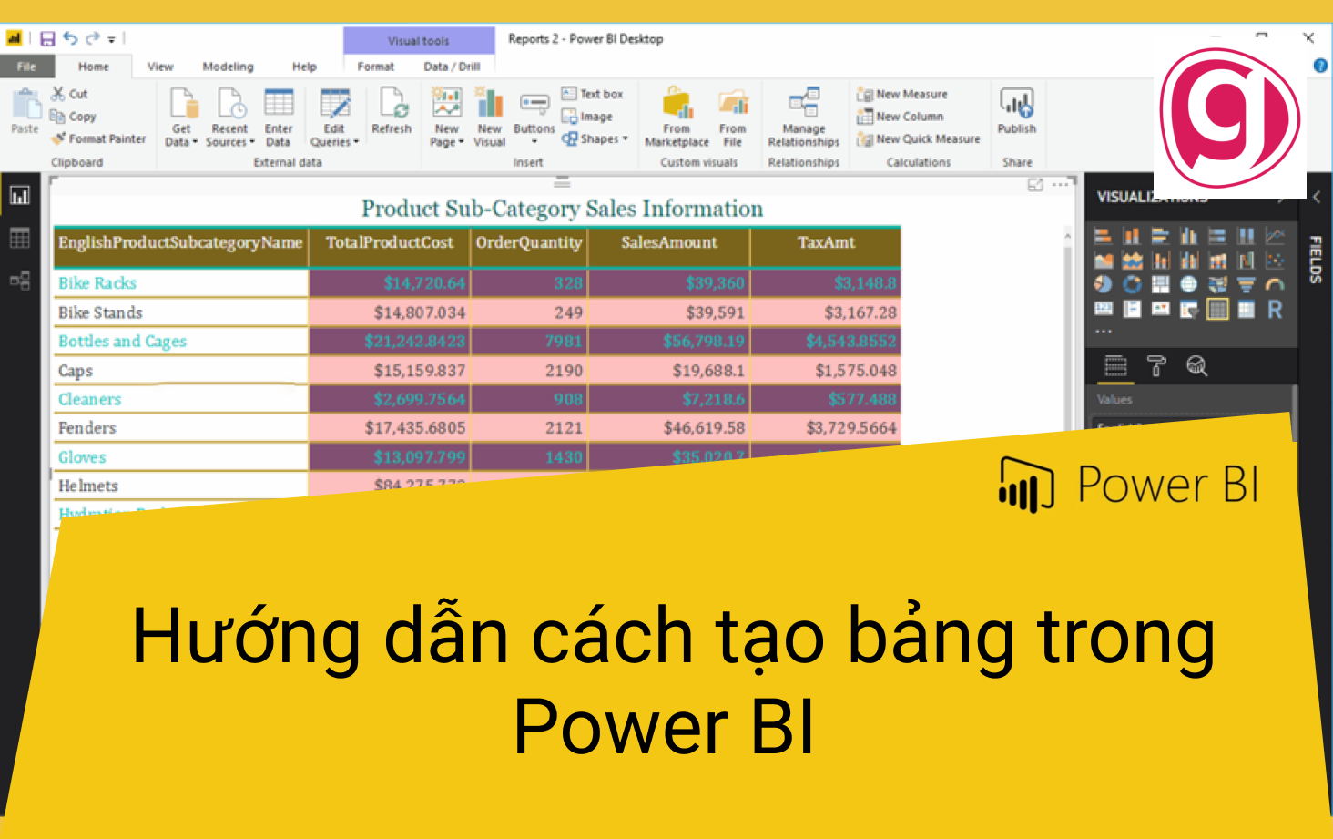Select the R script visual icon

click(1274, 310)
